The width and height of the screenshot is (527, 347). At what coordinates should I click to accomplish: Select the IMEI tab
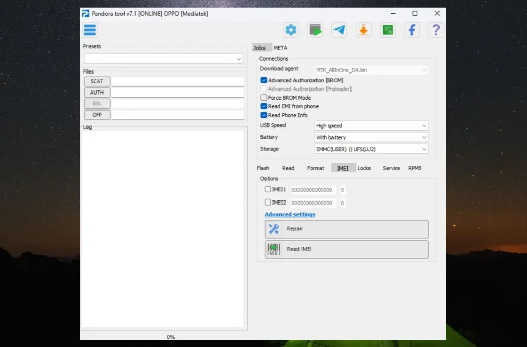coord(343,168)
